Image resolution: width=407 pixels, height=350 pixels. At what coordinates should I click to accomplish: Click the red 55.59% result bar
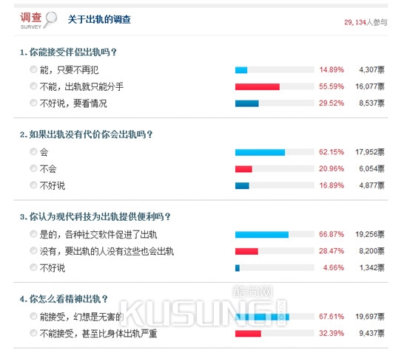point(258,87)
